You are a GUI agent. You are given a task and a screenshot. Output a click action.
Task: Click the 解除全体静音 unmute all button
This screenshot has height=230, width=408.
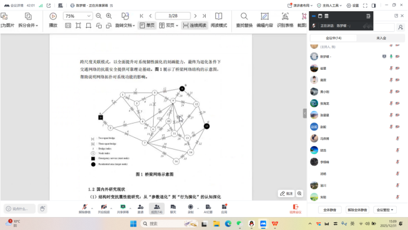tap(357, 210)
